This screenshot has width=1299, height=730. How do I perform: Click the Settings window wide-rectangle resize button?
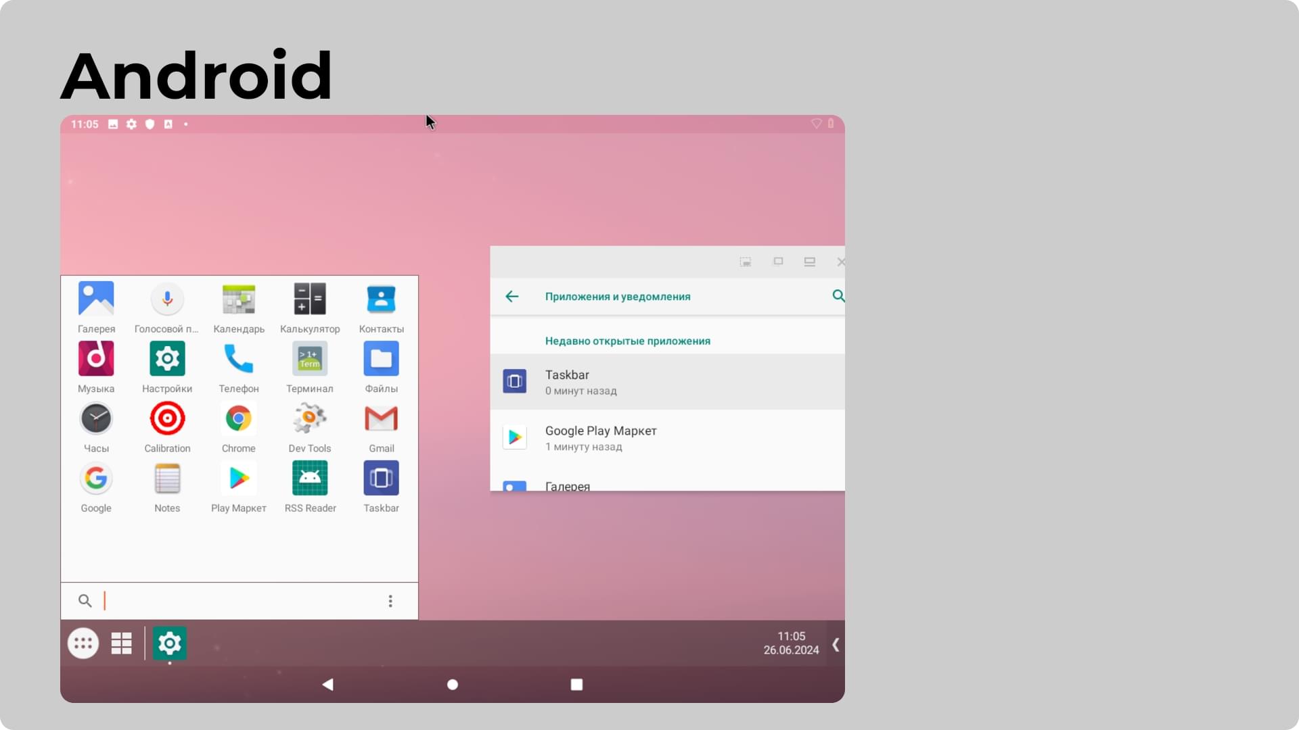tap(810, 262)
